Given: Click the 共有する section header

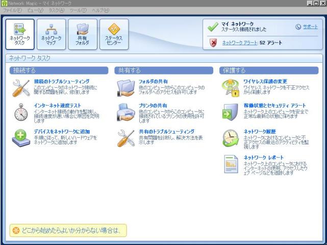Looking at the screenshot, I should click(164, 70).
